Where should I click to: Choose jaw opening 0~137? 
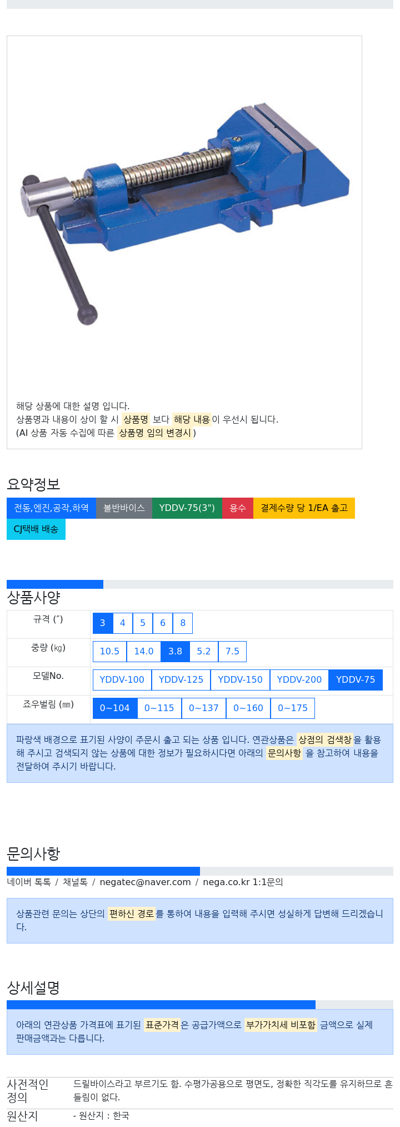tap(204, 708)
